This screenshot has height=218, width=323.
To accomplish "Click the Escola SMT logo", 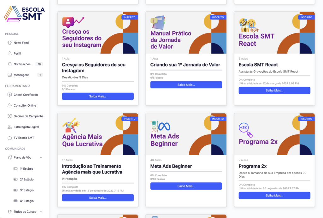I will [x=24, y=14].
